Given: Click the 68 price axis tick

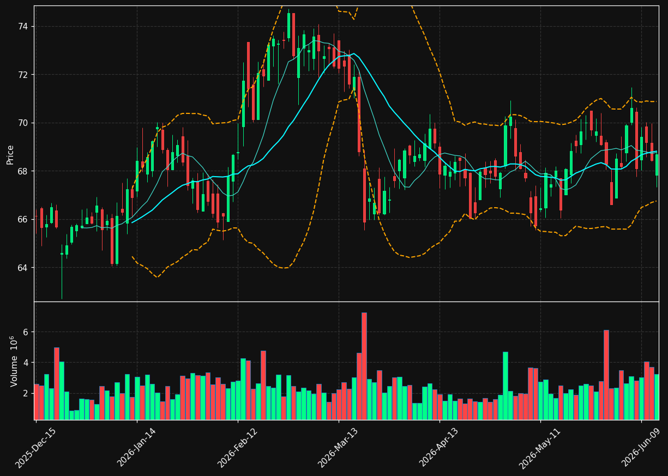Looking at the screenshot, I should (24, 171).
